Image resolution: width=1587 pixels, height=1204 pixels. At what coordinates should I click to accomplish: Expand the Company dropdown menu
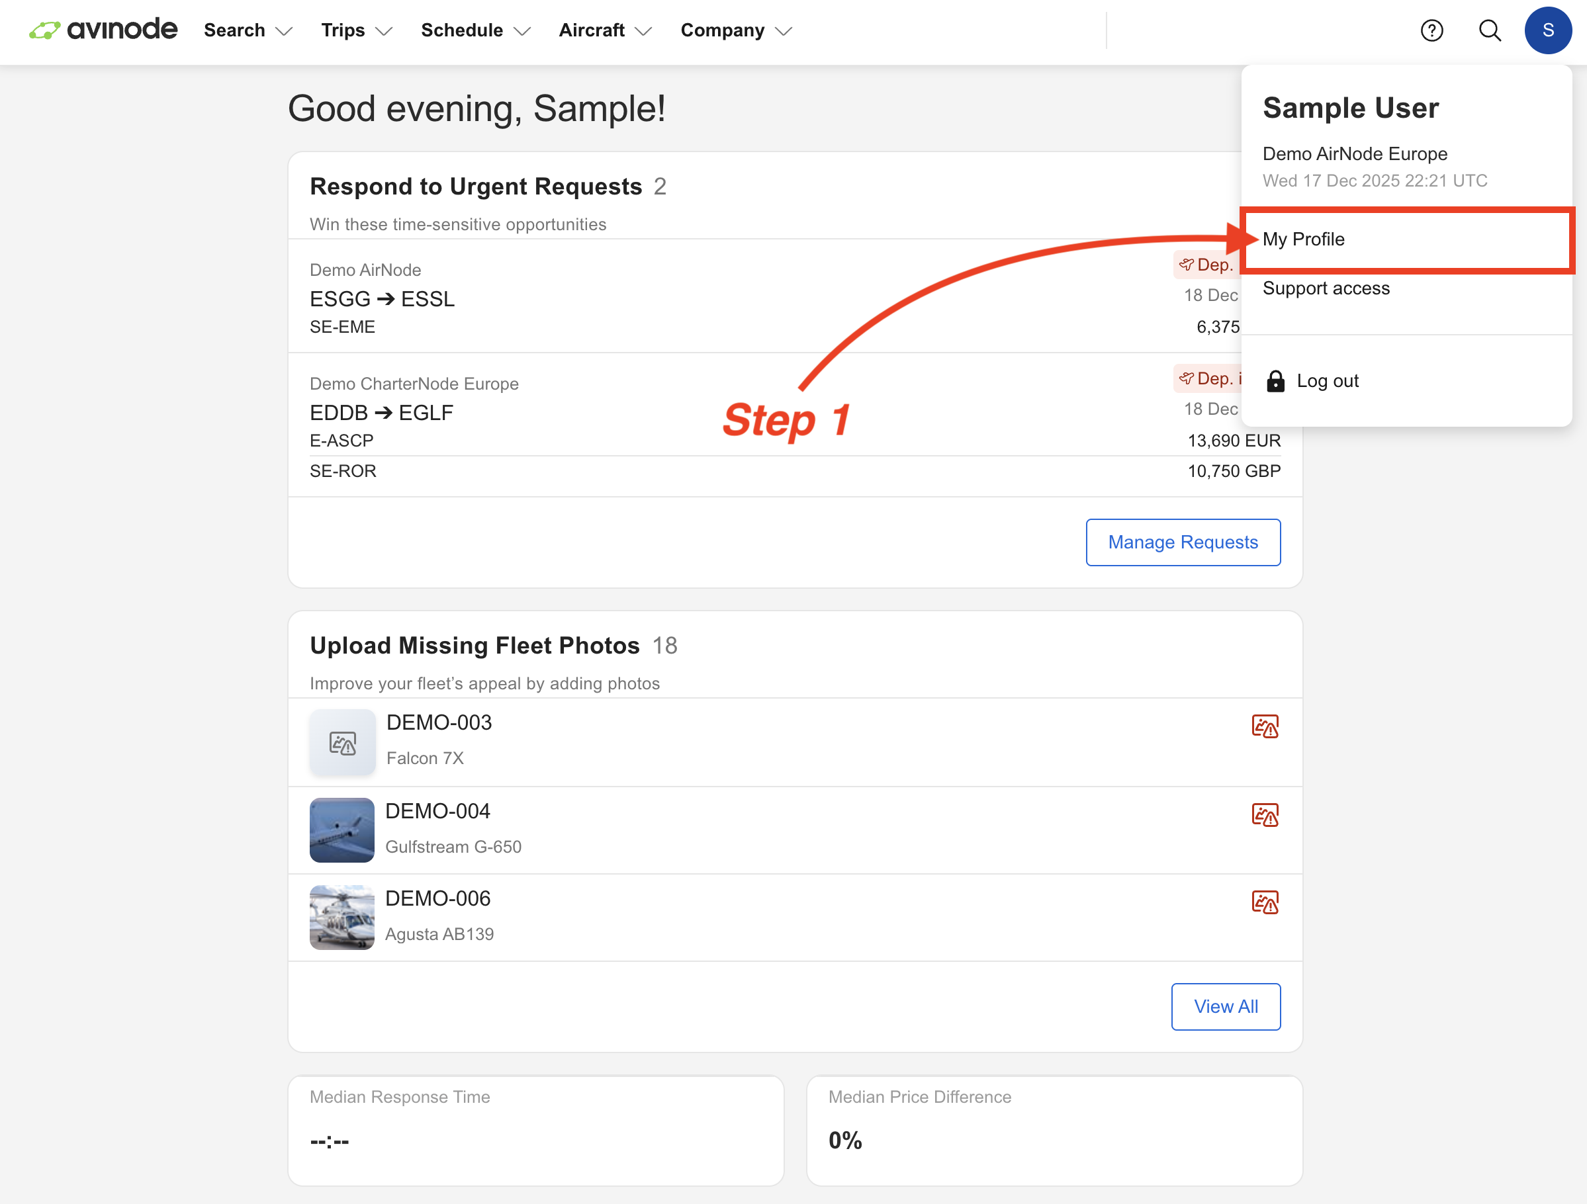coord(735,30)
